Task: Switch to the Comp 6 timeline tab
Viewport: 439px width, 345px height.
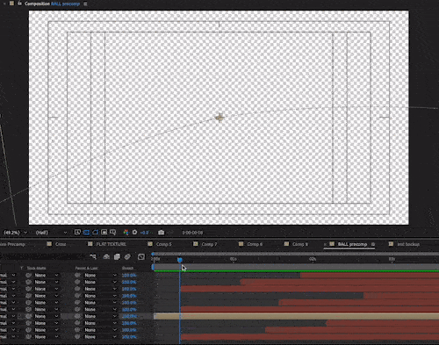Action: coord(255,244)
